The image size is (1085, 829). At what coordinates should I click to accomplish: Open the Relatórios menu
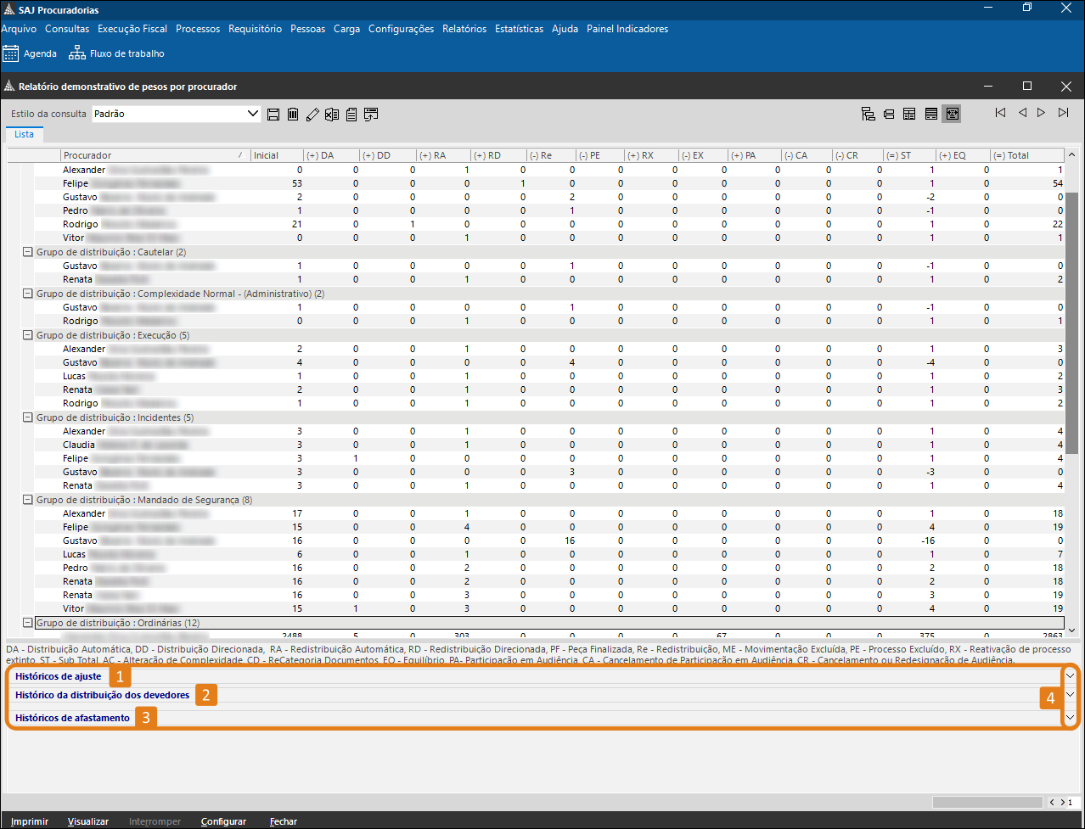tap(464, 29)
